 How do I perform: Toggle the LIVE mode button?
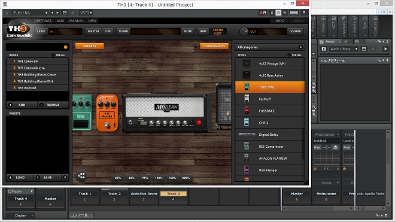108,31
